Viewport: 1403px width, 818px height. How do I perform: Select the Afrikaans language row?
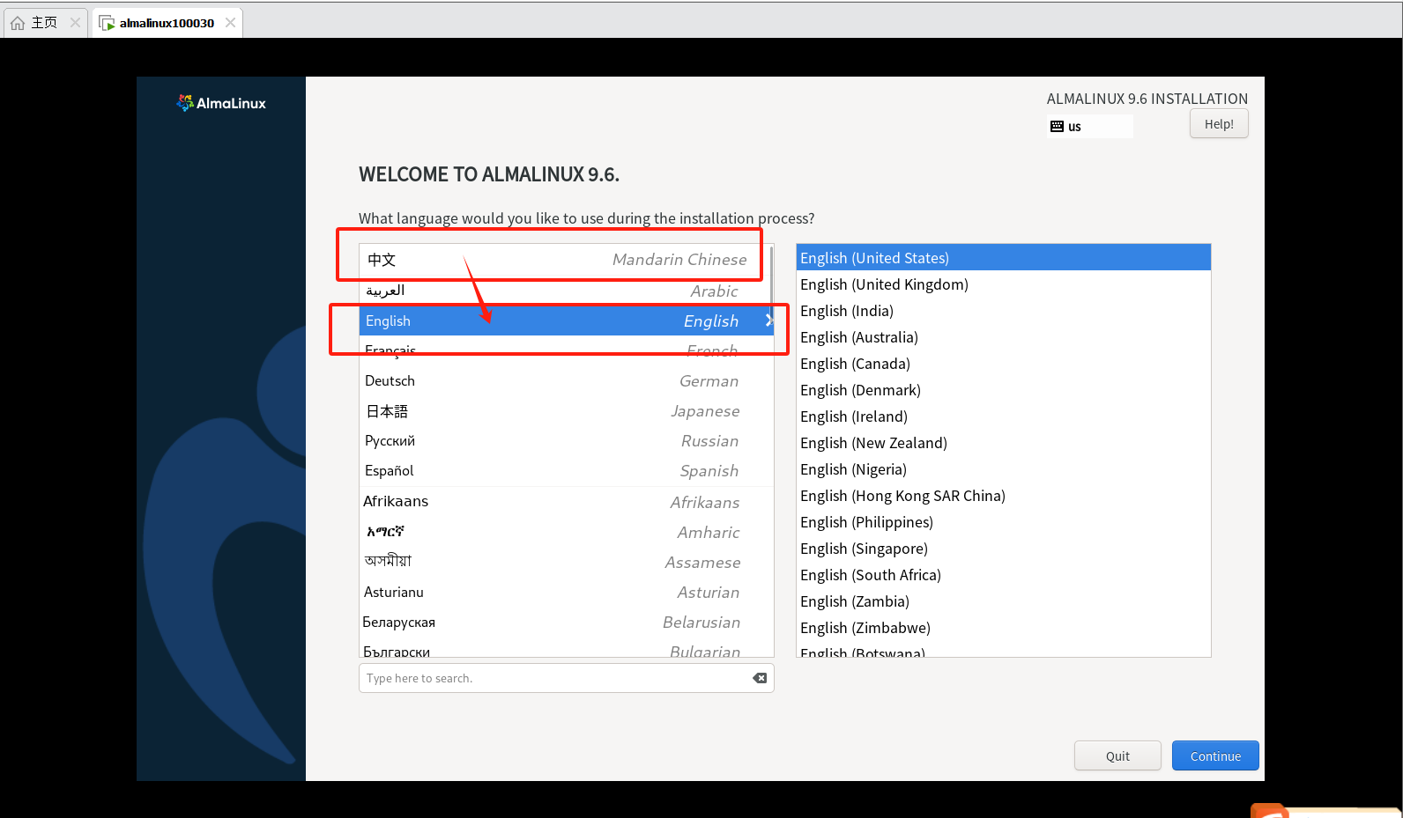(565, 502)
